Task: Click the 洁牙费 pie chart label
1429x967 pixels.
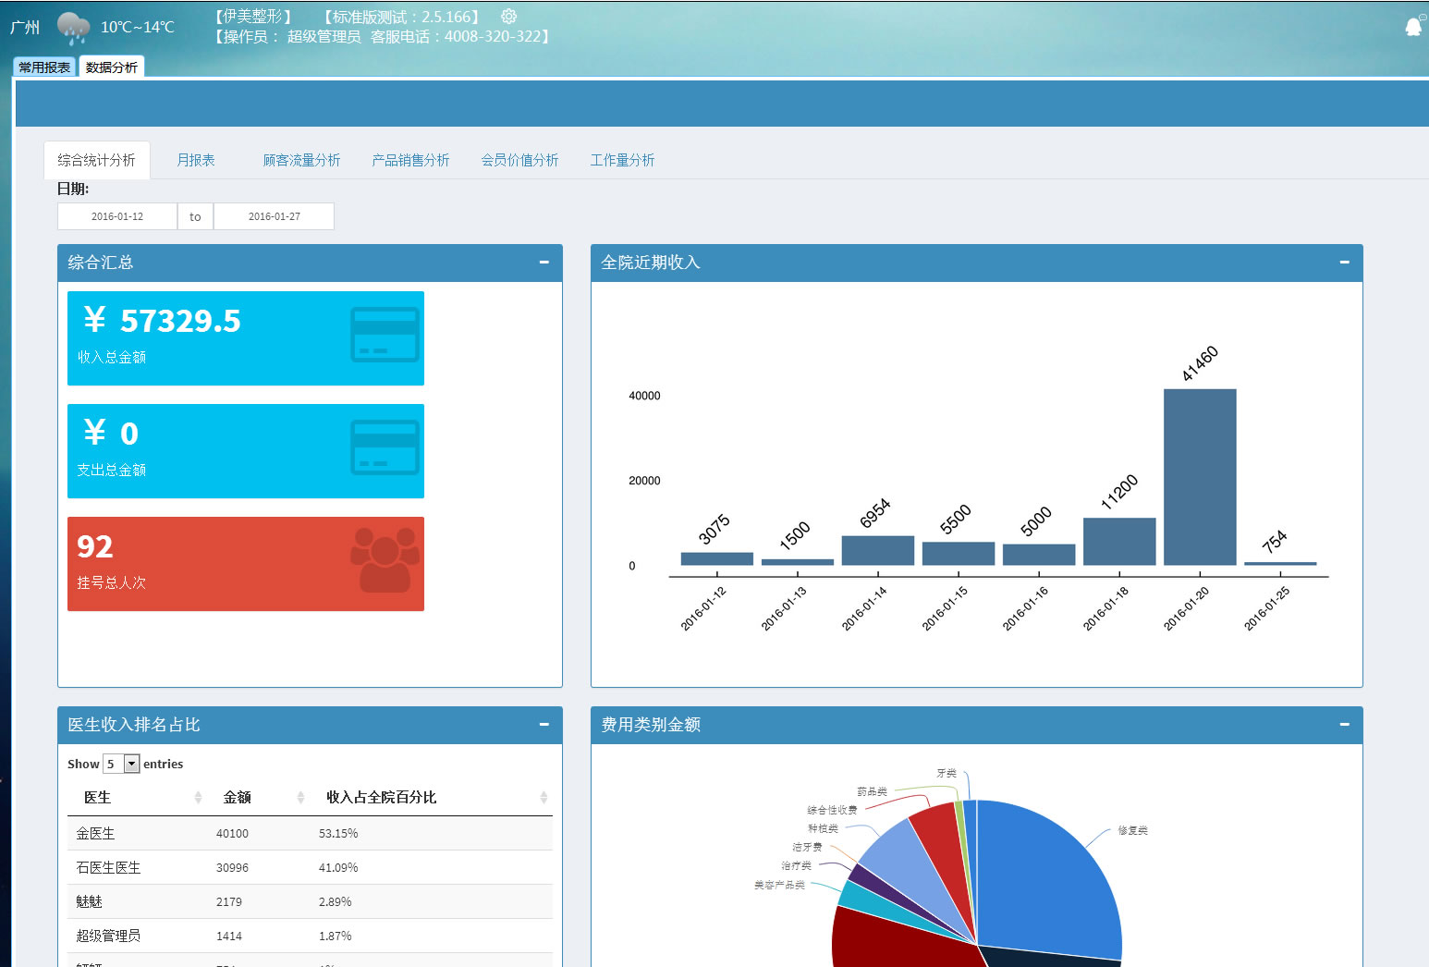Action: [x=807, y=847]
